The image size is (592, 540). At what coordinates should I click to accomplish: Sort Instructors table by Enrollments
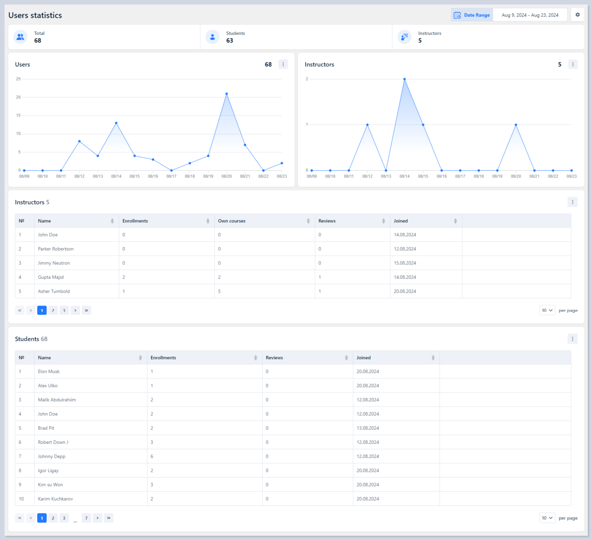pos(208,221)
